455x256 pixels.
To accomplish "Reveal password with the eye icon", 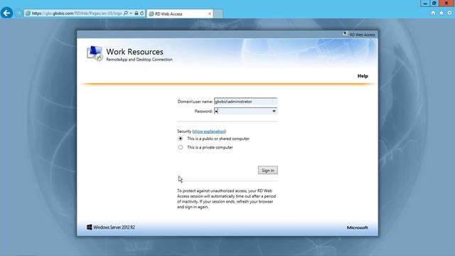I will click(x=274, y=111).
